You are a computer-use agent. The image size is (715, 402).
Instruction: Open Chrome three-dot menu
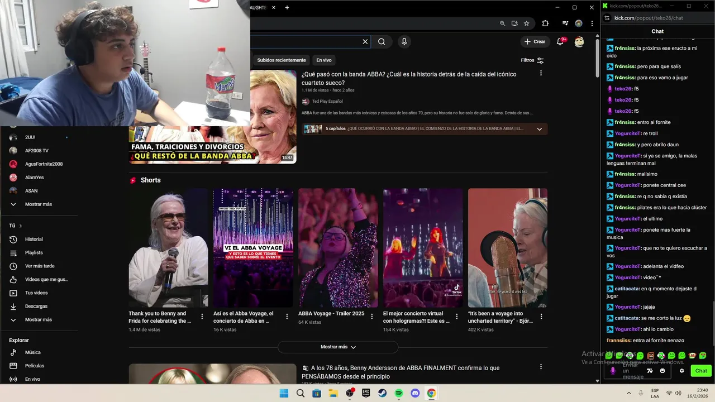tap(592, 23)
